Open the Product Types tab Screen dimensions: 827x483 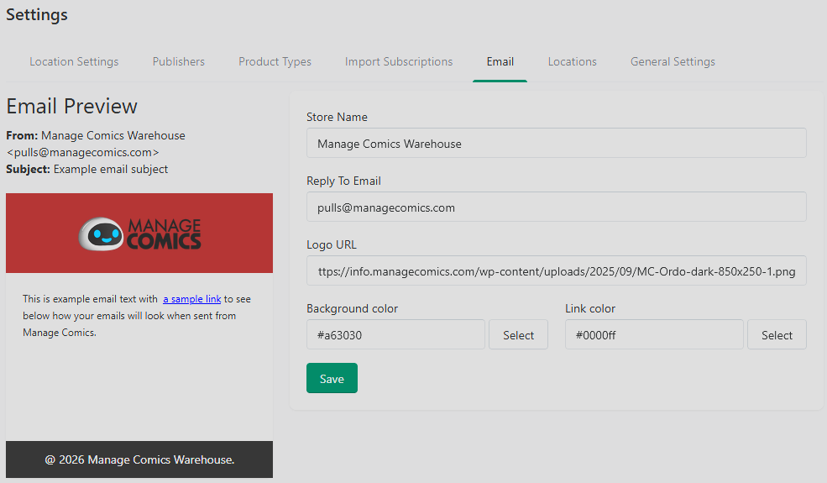[275, 62]
